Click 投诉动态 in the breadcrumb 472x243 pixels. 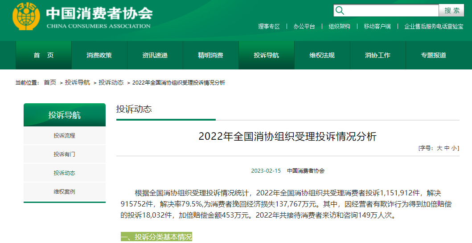(111, 82)
